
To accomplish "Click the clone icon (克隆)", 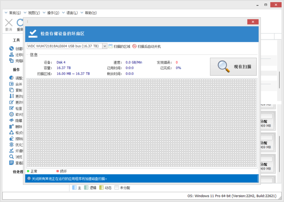I will click(11, 61).
